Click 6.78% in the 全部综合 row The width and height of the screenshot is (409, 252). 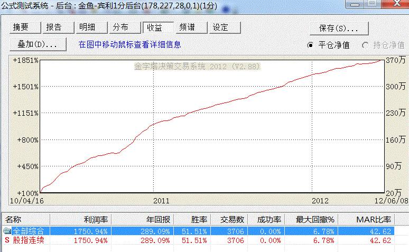point(323,231)
